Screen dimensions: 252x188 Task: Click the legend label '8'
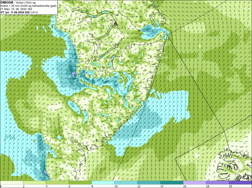(92, 186)
